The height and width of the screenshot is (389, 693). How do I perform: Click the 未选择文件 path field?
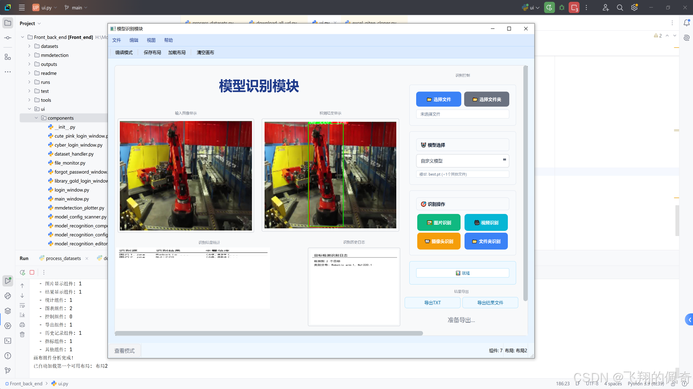pos(462,114)
